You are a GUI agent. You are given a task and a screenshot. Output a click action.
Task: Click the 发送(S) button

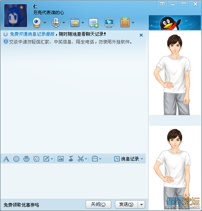[126, 204]
